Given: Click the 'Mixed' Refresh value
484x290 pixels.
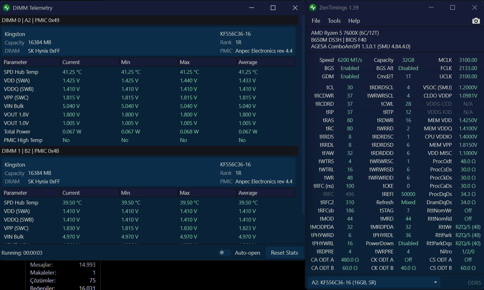Looking at the screenshot, I should pyautogui.click(x=408, y=202).
